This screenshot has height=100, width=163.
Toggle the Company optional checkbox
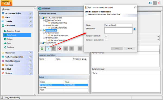[106, 36]
